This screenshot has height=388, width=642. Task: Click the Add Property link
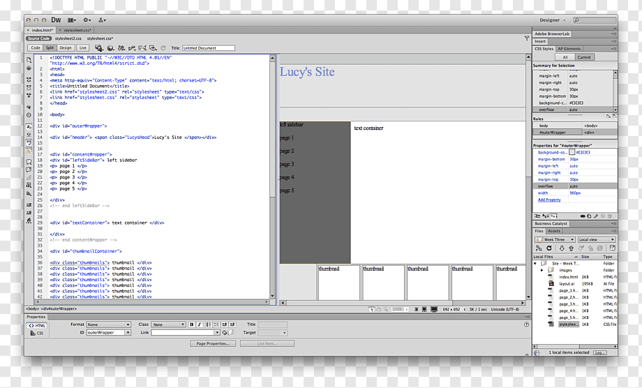549,200
